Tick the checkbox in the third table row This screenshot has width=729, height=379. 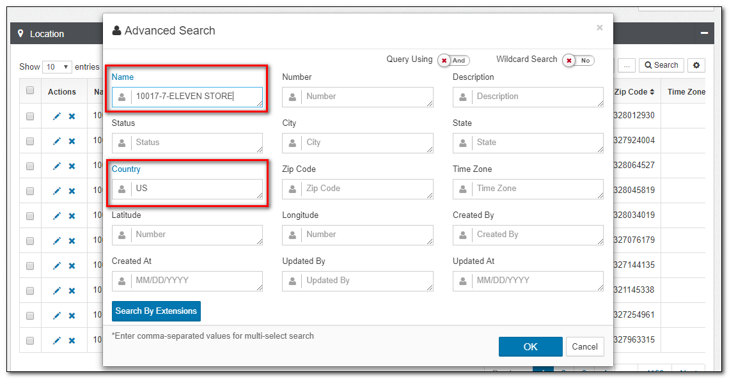30,166
